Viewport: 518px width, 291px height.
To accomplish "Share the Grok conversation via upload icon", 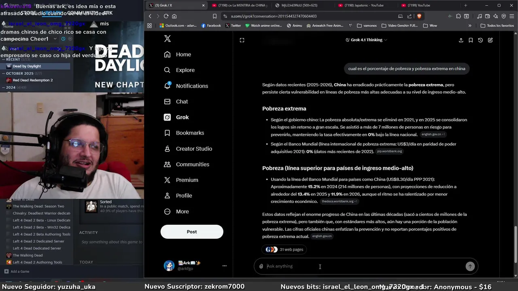I will pyautogui.click(x=461, y=40).
